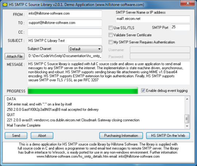Click inside the MESSAGE text area
The image size is (197, 166).
click(109, 73)
